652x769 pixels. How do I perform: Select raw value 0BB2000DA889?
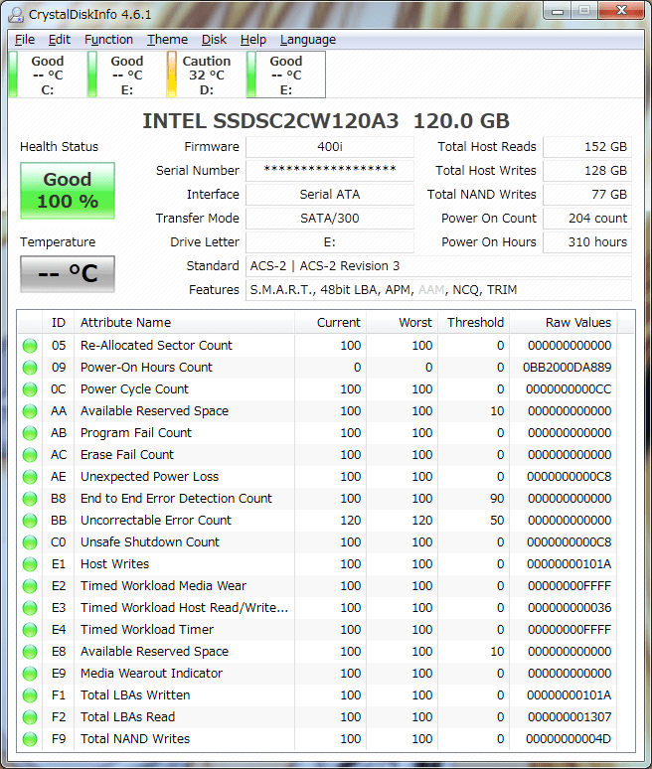point(567,368)
